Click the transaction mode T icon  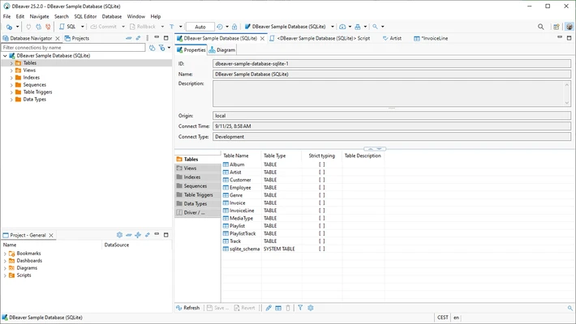tap(171, 27)
